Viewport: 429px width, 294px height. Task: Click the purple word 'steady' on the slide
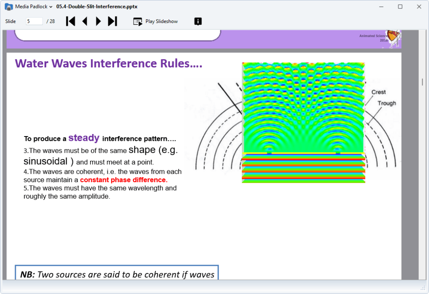point(83,137)
